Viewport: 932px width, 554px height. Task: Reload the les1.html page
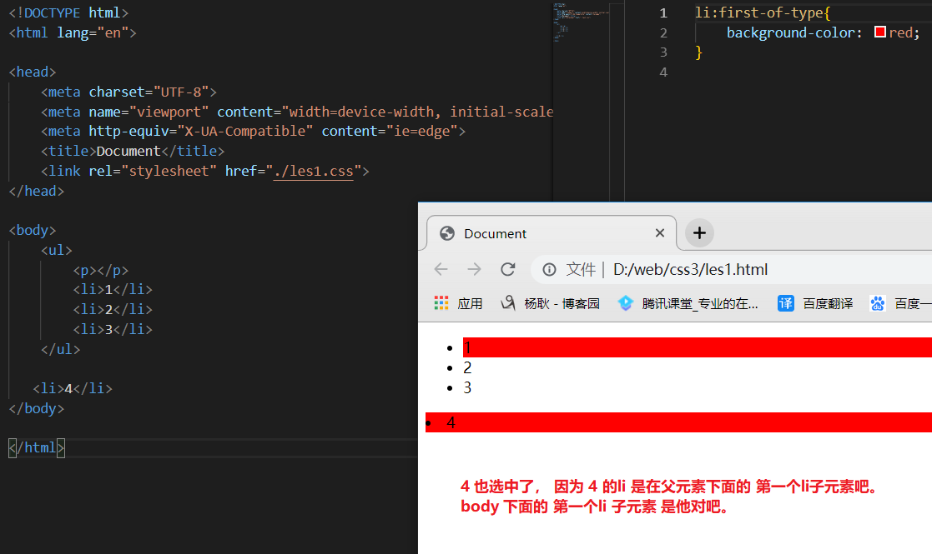507,269
